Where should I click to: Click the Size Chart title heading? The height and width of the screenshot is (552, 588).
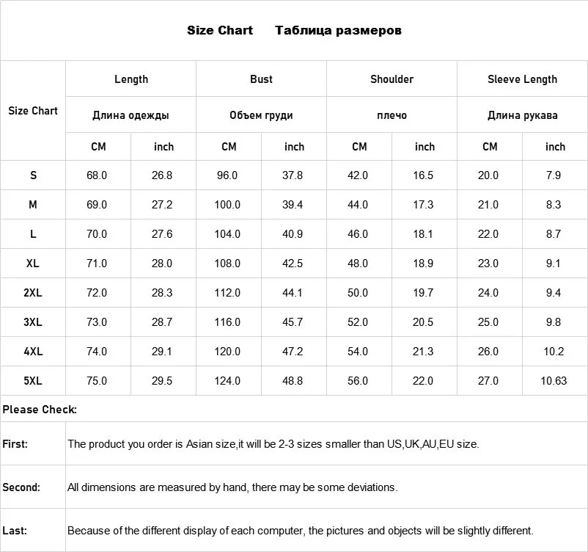click(219, 30)
